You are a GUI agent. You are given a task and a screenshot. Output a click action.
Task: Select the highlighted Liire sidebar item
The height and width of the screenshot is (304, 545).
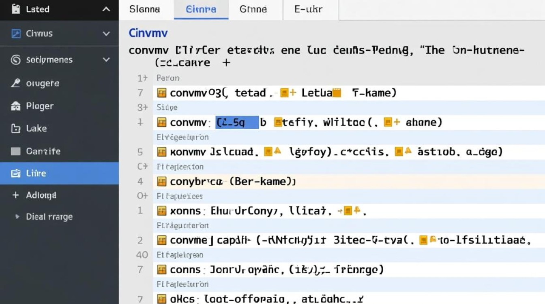pyautogui.click(x=59, y=173)
